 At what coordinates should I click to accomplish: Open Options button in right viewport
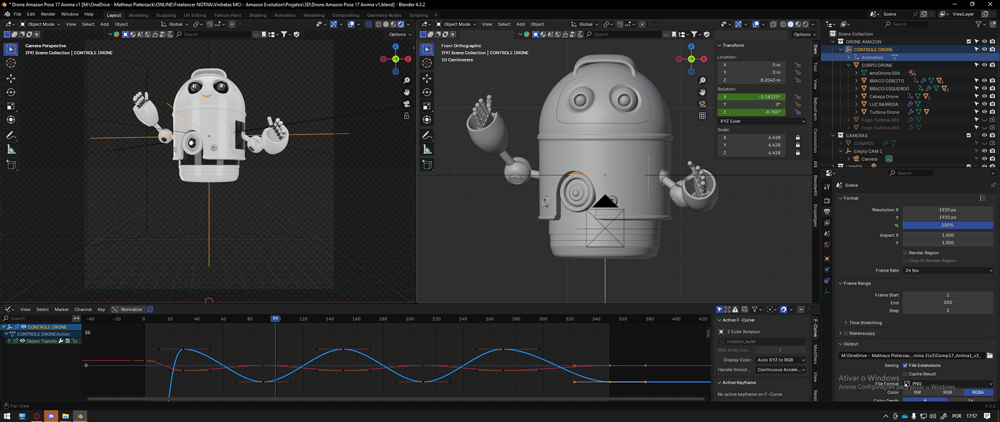click(x=805, y=34)
